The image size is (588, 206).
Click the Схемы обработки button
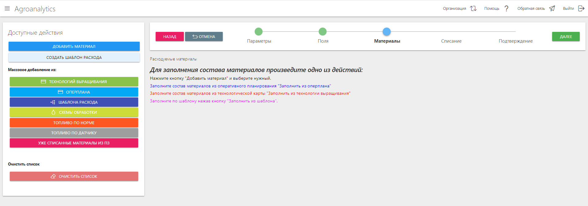tap(74, 112)
